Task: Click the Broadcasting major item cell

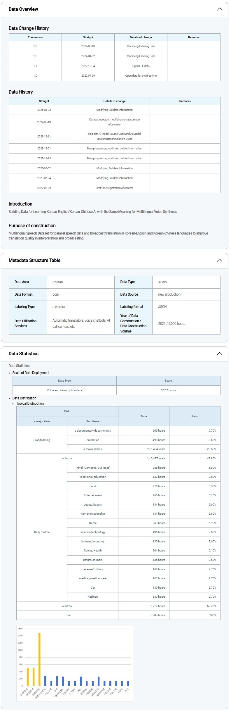Action: (42, 440)
